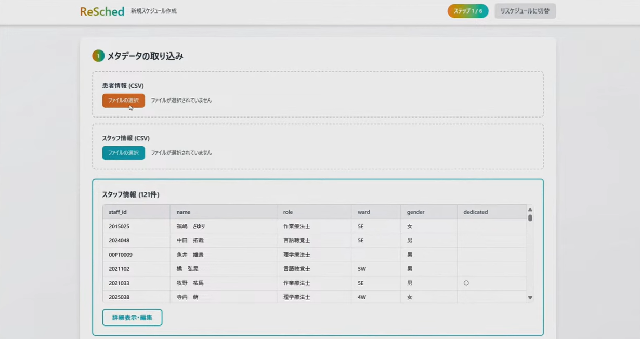Click the ステップ 1 / 6 indicator
This screenshot has height=339, width=640.
[467, 11]
